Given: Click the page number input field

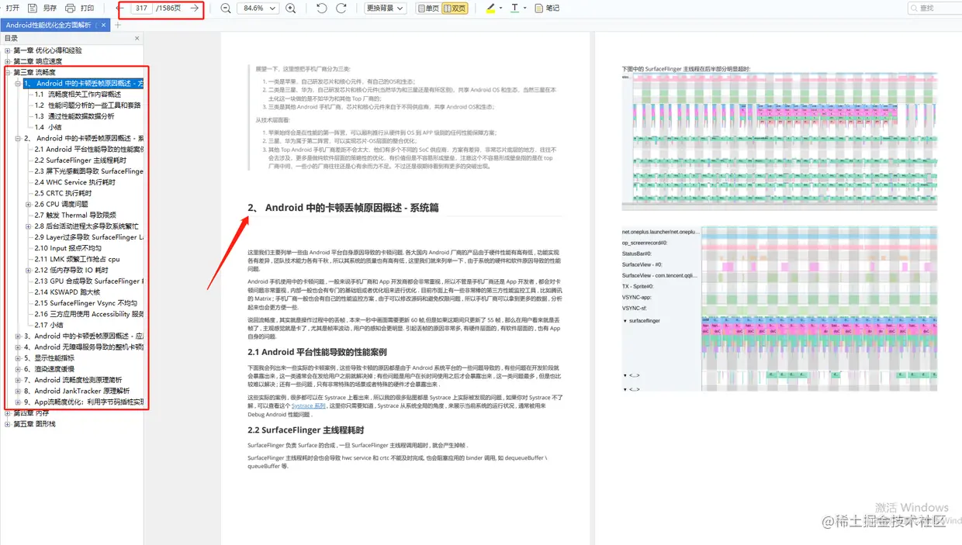Looking at the screenshot, I should click(x=142, y=8).
